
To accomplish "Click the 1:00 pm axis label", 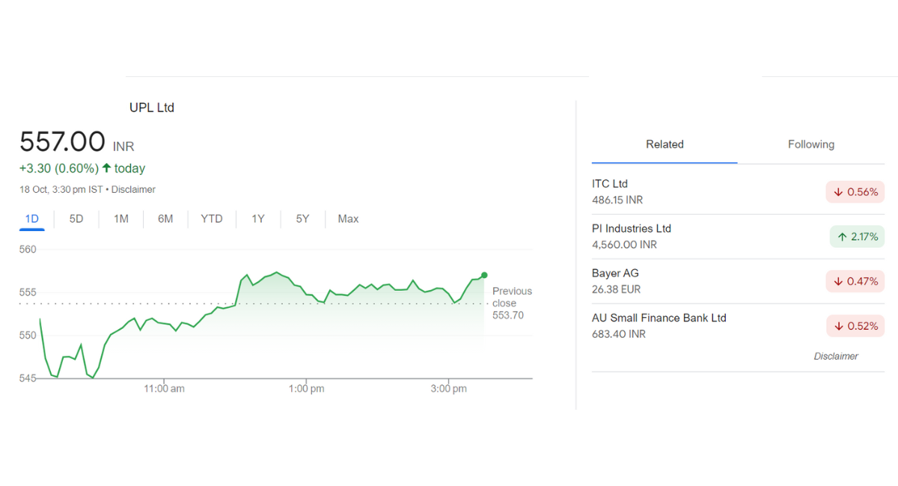I will [x=306, y=389].
